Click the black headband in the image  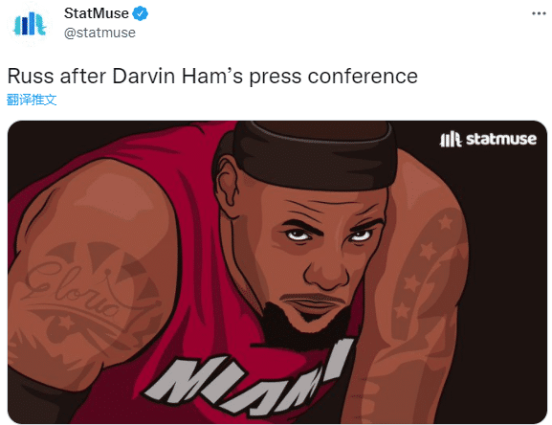tap(315, 155)
